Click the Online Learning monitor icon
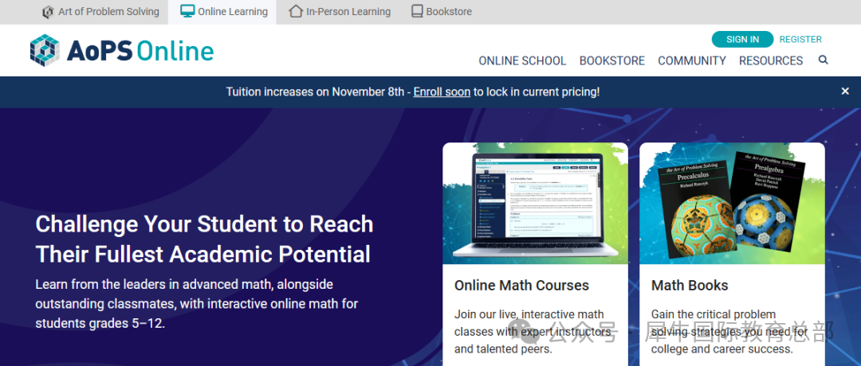Screen dimensions: 861x366 [x=187, y=11]
